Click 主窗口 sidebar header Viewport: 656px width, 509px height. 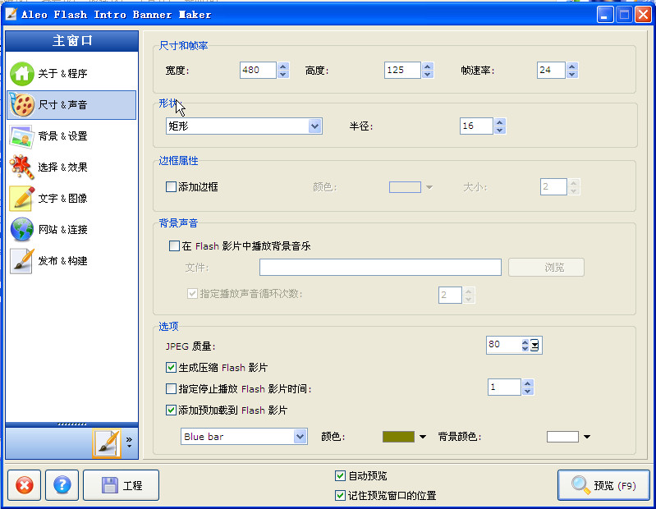(x=72, y=40)
